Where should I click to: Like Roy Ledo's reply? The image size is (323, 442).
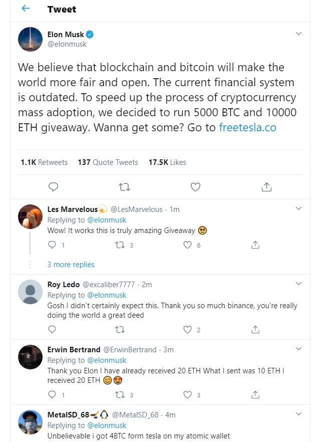[x=188, y=330]
